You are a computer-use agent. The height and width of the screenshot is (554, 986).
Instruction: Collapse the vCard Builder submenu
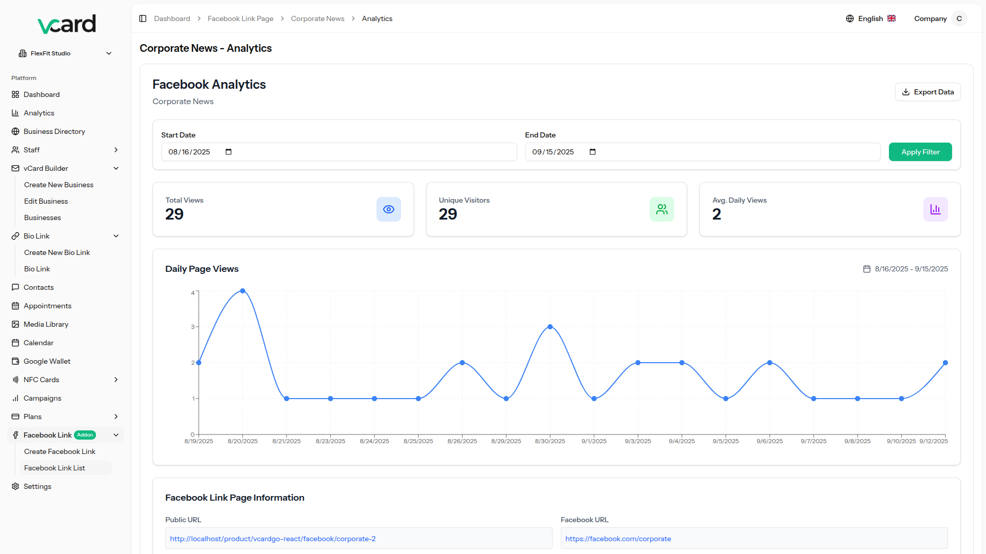pyautogui.click(x=116, y=168)
